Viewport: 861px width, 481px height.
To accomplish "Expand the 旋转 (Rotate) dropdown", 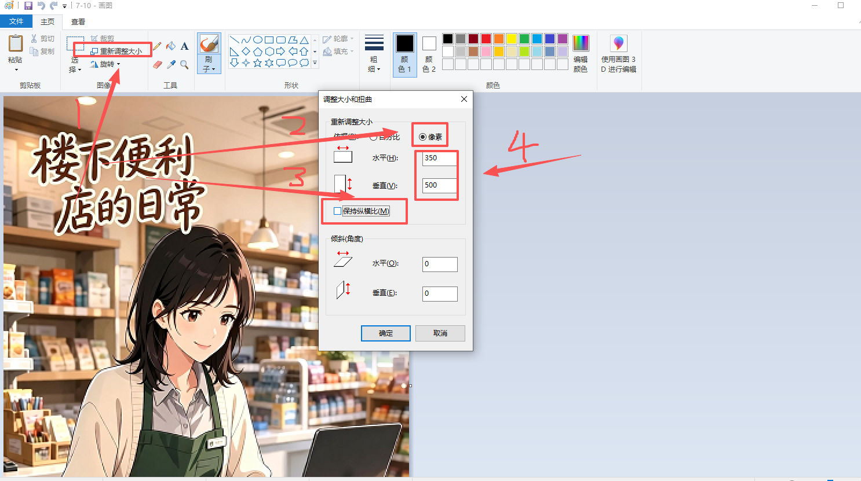I will [105, 64].
